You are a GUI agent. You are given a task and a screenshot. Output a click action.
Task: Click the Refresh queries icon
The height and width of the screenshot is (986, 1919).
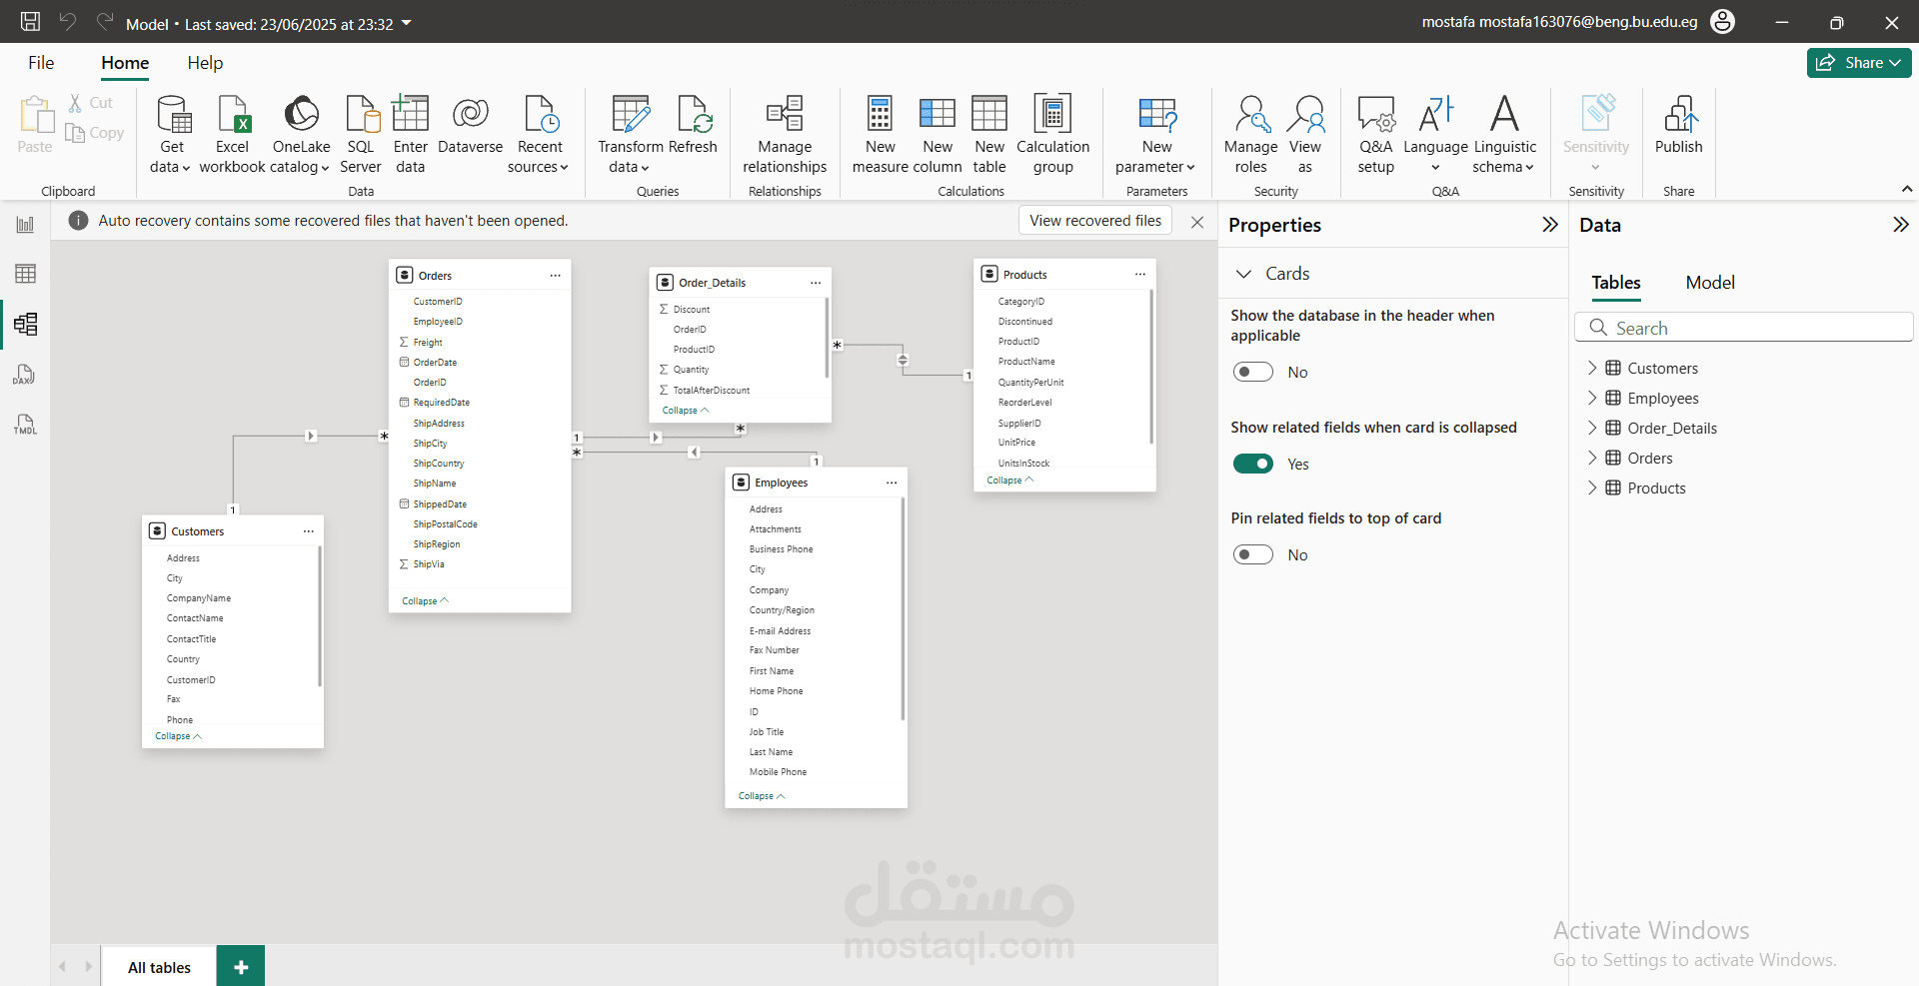pos(693,115)
